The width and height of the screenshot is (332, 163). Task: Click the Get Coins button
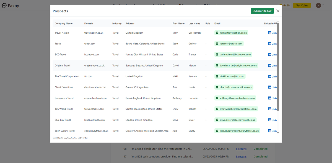point(302,5)
